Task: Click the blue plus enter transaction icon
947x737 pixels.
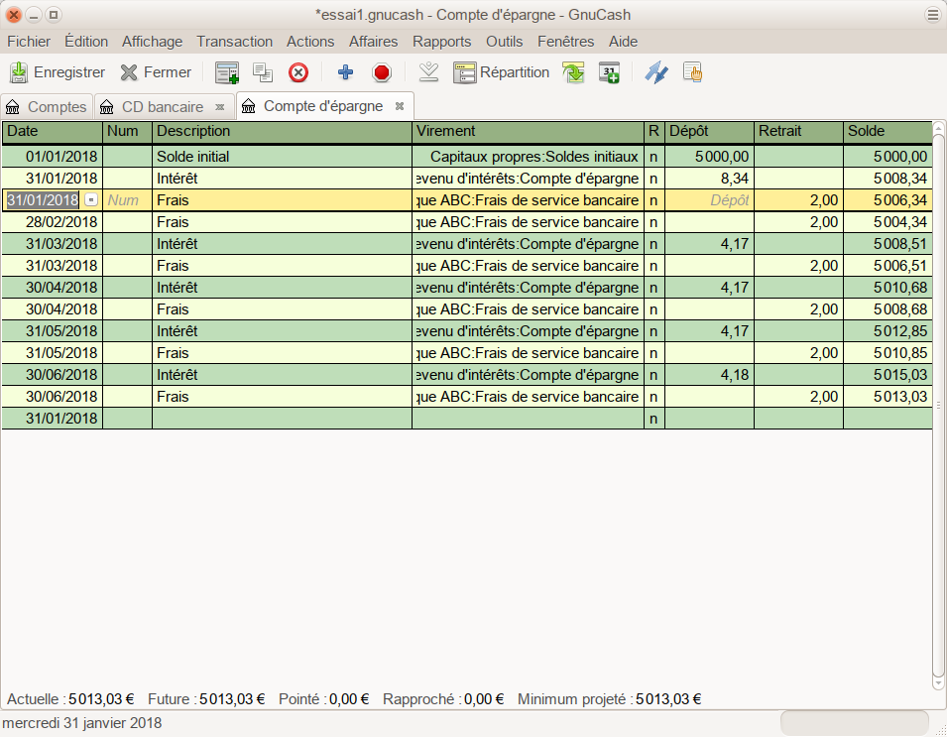Action: coord(345,72)
